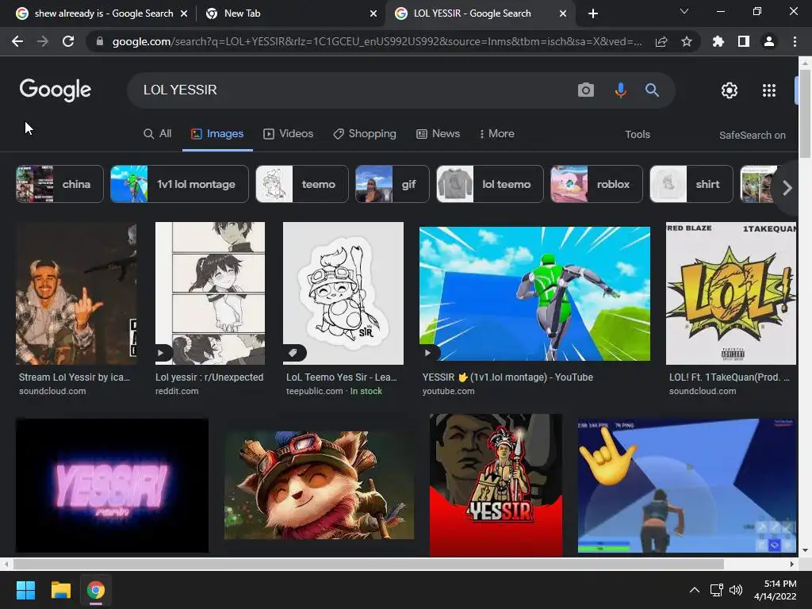The width and height of the screenshot is (812, 609).
Task: Open 'LoL Teemo Yes Sir' title link
Action: (342, 377)
